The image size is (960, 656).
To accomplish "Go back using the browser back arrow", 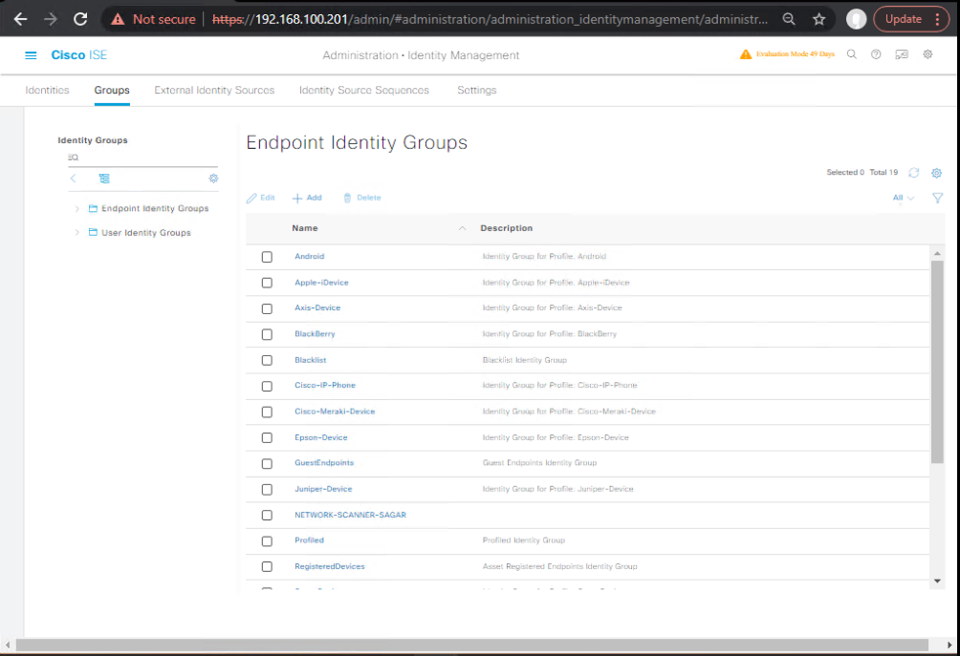I will (x=20, y=19).
